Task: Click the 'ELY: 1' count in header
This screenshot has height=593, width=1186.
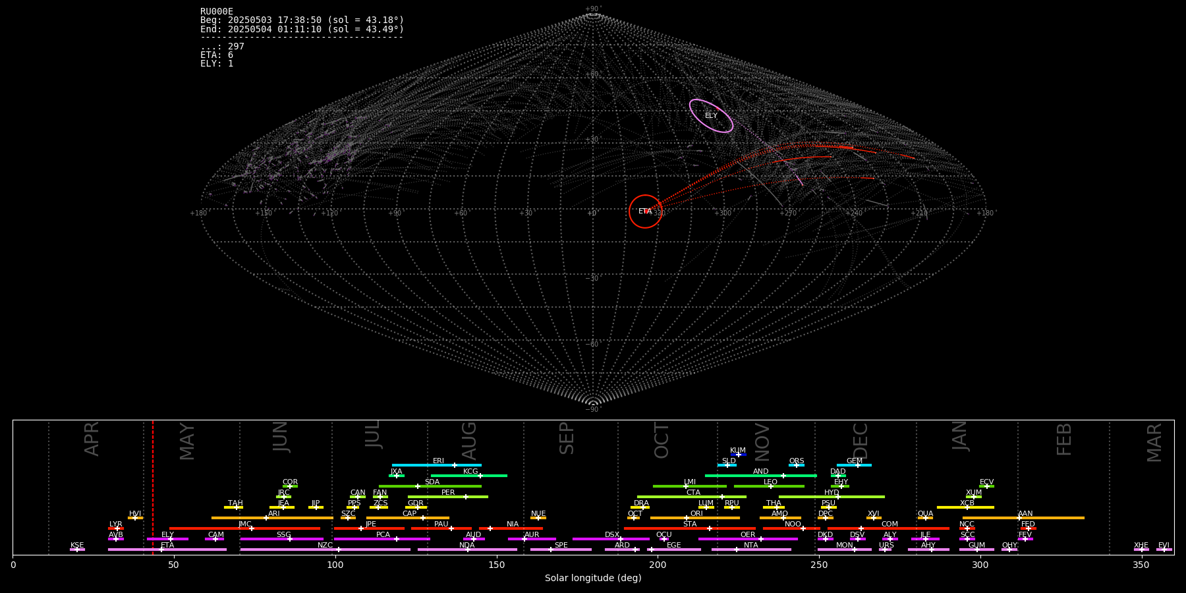Action: pos(217,63)
